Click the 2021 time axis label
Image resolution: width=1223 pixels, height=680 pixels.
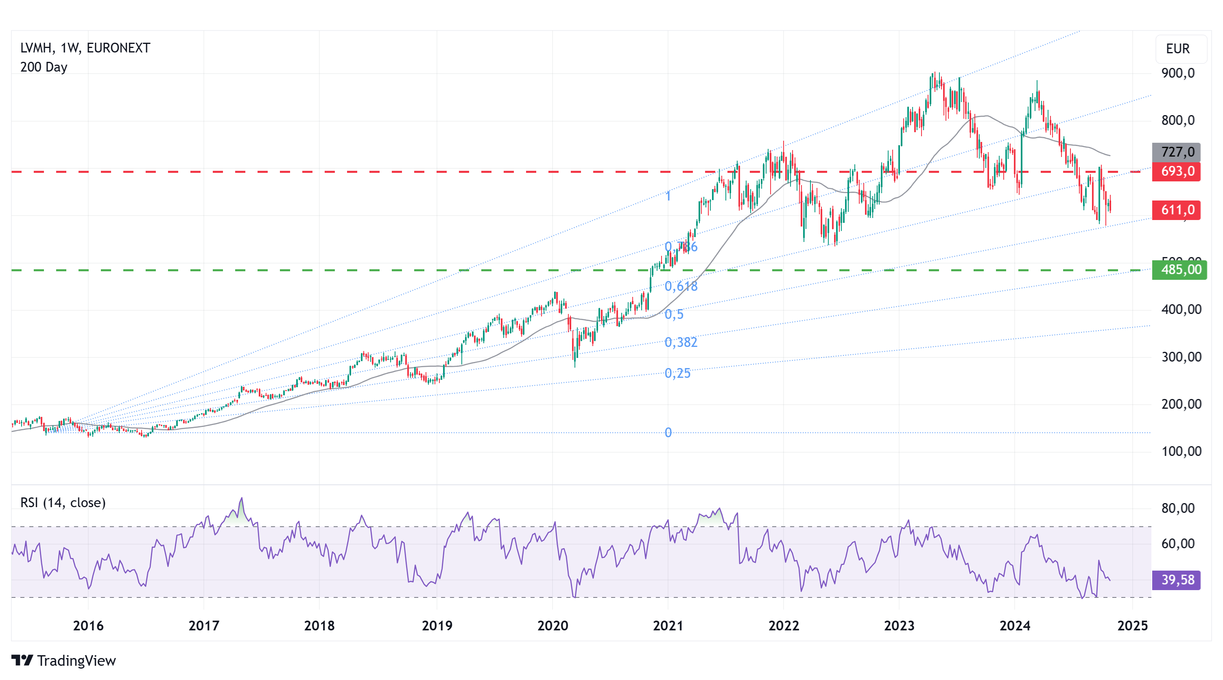click(668, 626)
